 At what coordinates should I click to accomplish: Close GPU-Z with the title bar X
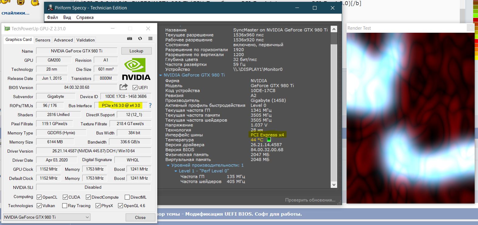click(x=148, y=28)
